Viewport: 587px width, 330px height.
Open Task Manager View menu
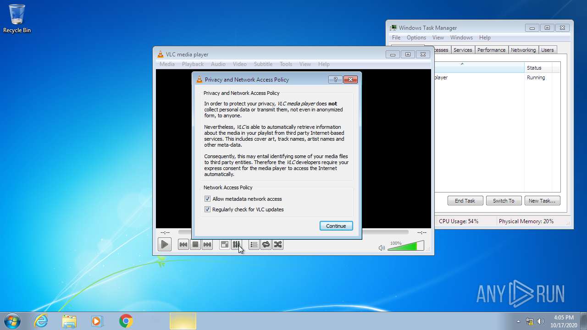click(x=438, y=38)
